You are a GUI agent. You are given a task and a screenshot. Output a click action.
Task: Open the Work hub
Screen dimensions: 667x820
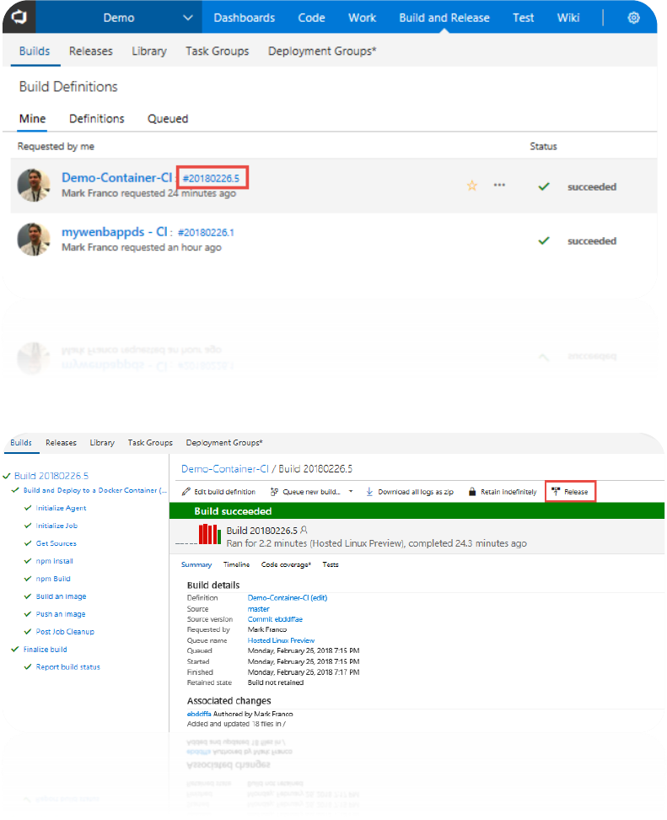[x=363, y=18]
